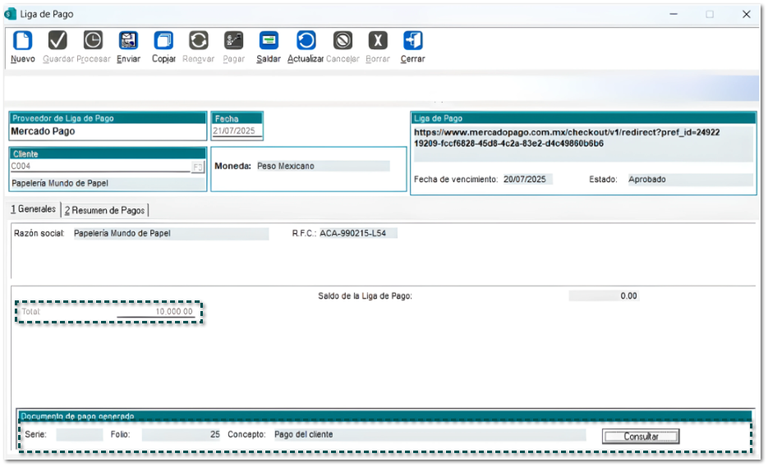Click the Guardar checkmark icon
Viewport: 768px width, 467px height.
[x=57, y=41]
